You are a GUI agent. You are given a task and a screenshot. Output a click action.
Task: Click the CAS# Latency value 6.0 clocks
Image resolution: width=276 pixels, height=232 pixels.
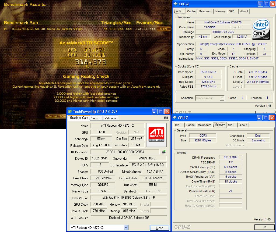pyautogui.click(x=230, y=167)
